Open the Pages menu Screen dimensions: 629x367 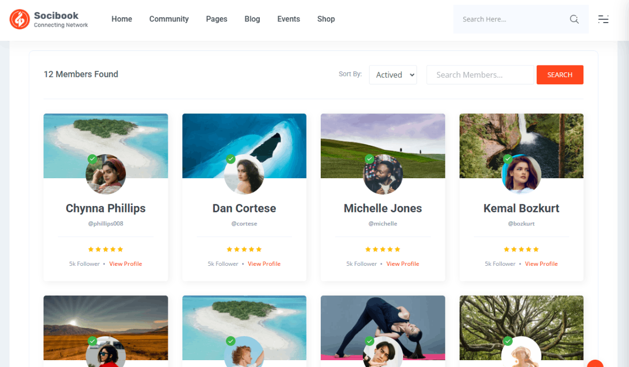coord(216,19)
